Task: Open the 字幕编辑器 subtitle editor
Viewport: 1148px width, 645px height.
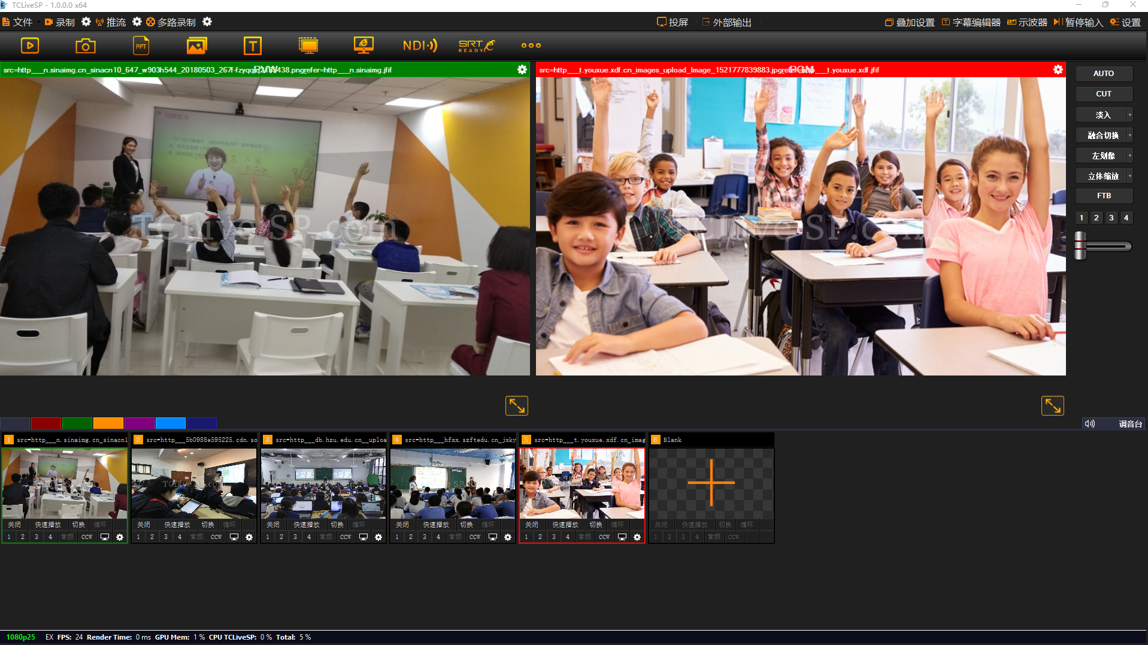Action: click(971, 22)
